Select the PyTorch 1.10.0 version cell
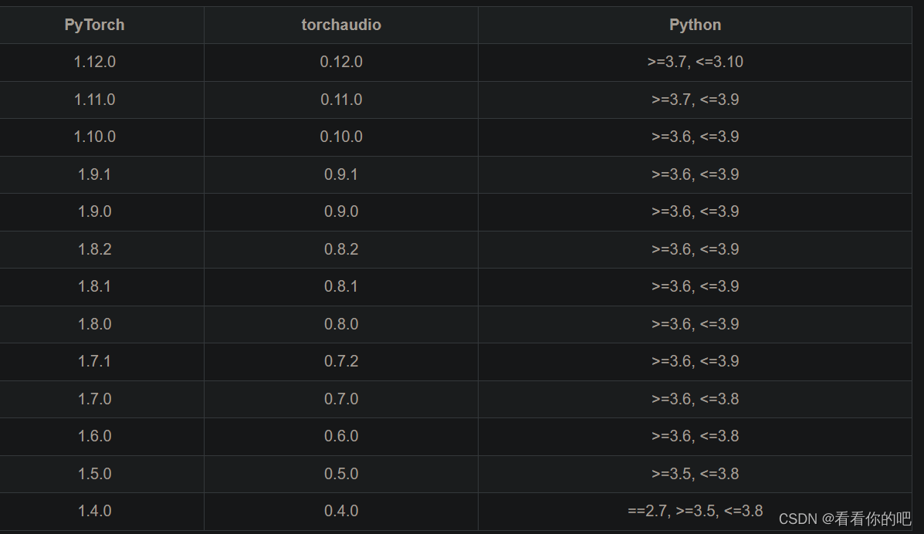This screenshot has height=534, width=924. click(x=94, y=137)
